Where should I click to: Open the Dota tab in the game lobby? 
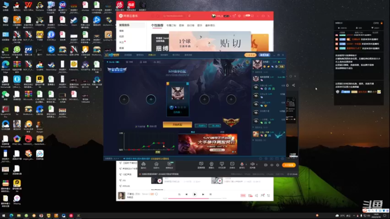114,62
